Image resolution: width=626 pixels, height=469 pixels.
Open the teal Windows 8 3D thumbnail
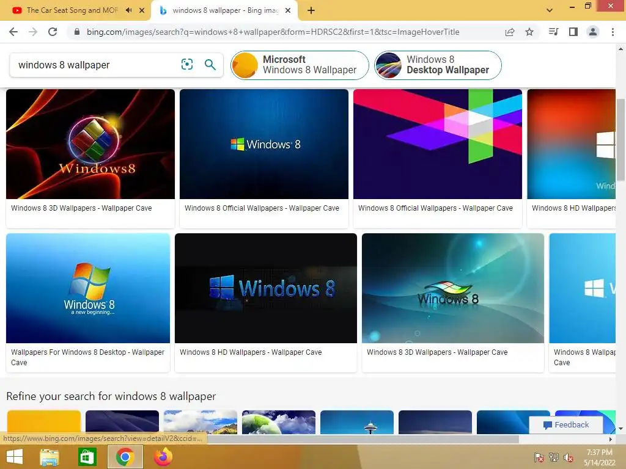[x=453, y=288]
